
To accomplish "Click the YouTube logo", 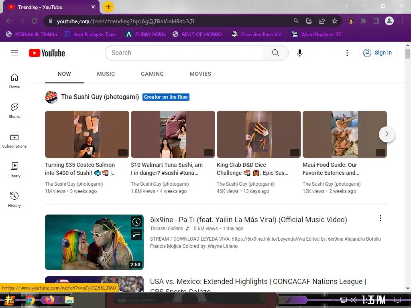I will (47, 53).
